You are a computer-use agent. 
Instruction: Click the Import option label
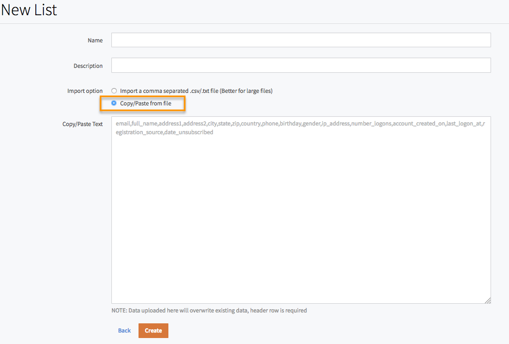point(85,91)
